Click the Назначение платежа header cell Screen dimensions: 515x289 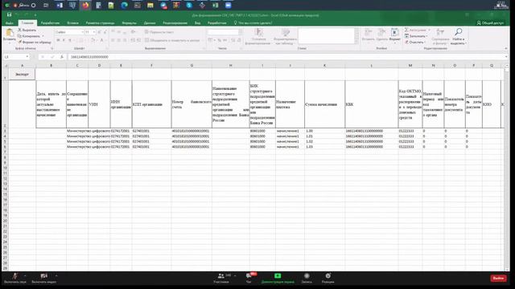click(290, 104)
